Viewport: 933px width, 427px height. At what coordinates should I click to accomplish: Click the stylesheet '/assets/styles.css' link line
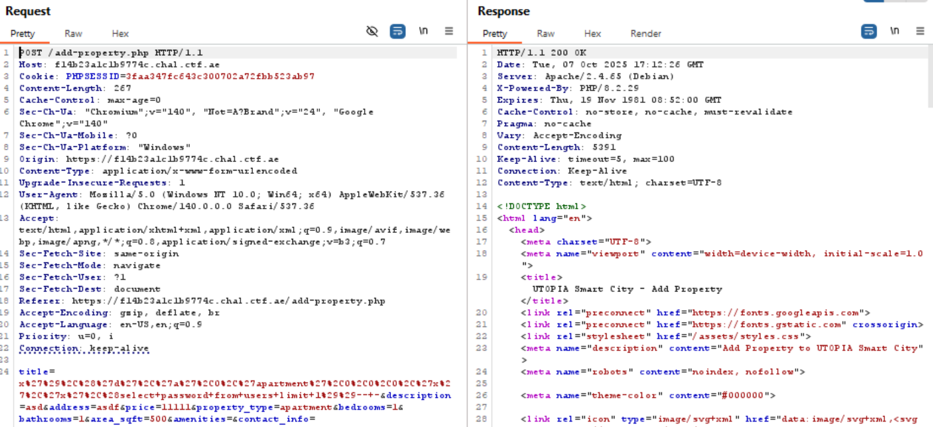[666, 336]
